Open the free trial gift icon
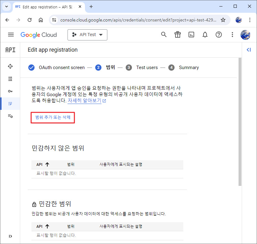The image size is (257, 244). (x=178, y=35)
